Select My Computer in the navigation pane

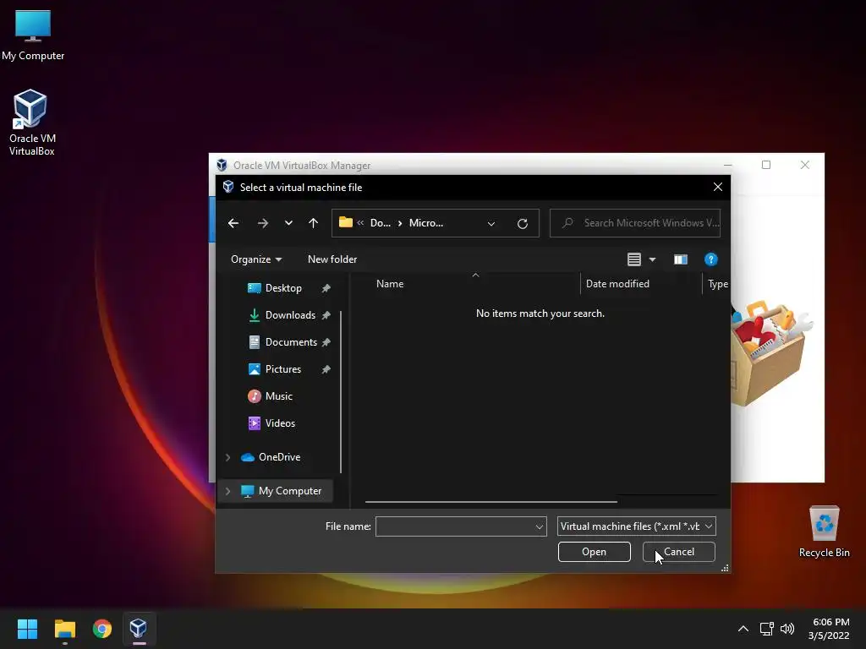(x=289, y=491)
